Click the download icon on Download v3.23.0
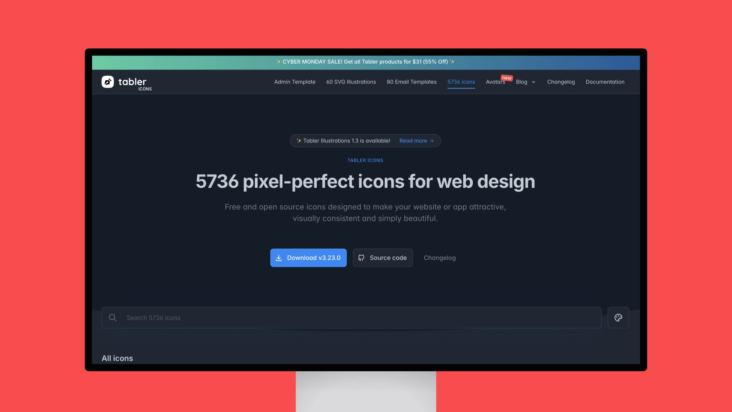Image resolution: width=732 pixels, height=412 pixels. (x=279, y=257)
